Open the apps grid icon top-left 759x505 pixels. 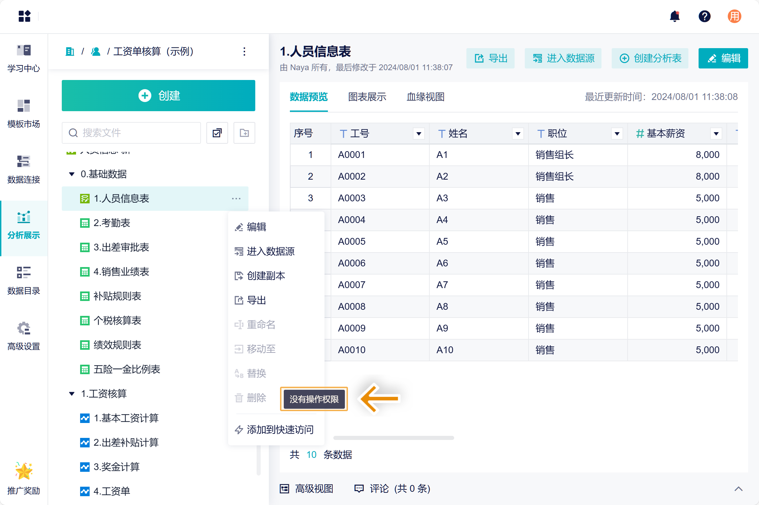(x=24, y=16)
